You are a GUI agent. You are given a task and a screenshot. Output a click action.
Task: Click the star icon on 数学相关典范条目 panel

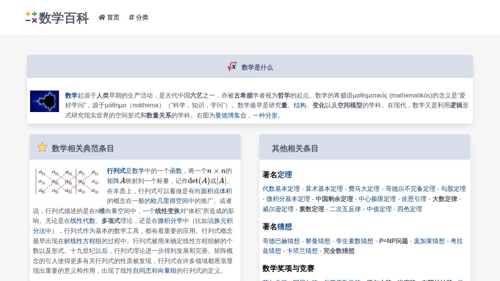tap(43, 147)
